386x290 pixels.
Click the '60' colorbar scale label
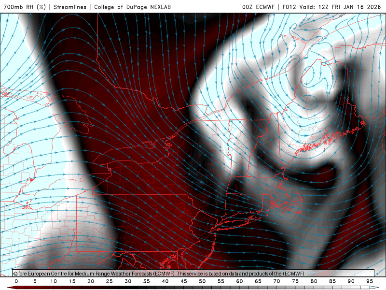(x=239, y=281)
